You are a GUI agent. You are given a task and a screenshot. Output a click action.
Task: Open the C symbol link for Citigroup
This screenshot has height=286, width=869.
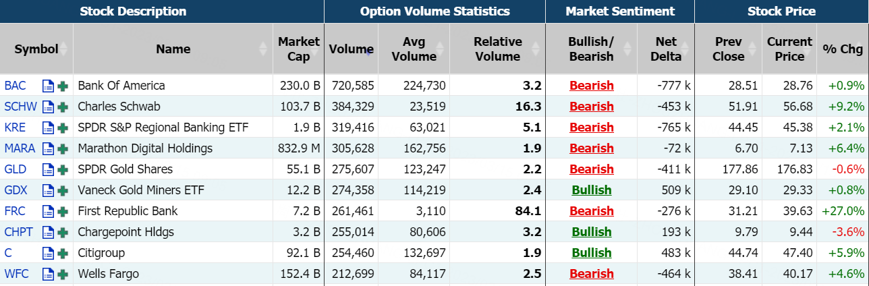[8, 253]
